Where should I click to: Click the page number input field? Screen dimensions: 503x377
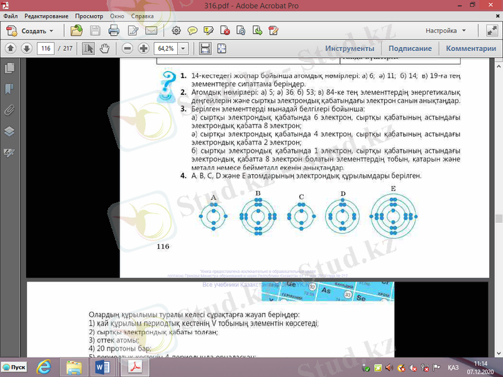pyautogui.click(x=46, y=48)
